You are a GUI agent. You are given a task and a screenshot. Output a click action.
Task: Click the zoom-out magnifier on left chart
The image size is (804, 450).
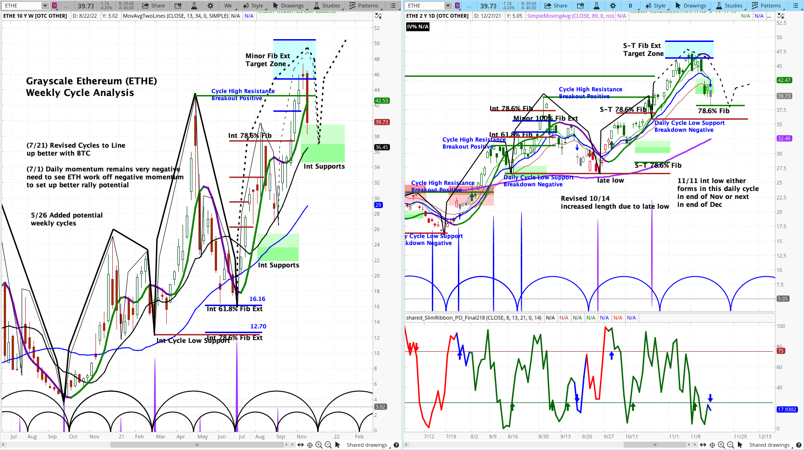[x=328, y=445]
